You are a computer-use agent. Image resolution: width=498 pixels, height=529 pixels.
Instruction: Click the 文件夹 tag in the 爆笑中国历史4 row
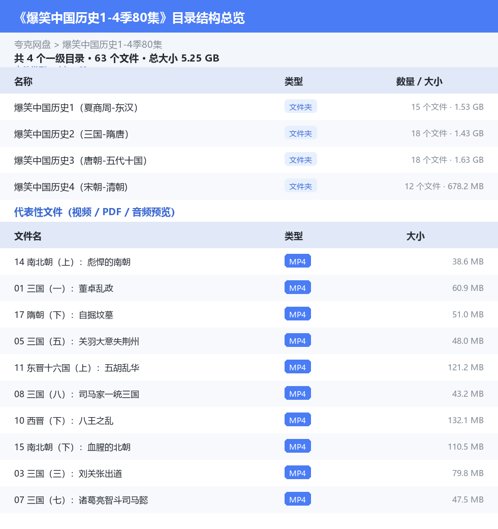(300, 186)
